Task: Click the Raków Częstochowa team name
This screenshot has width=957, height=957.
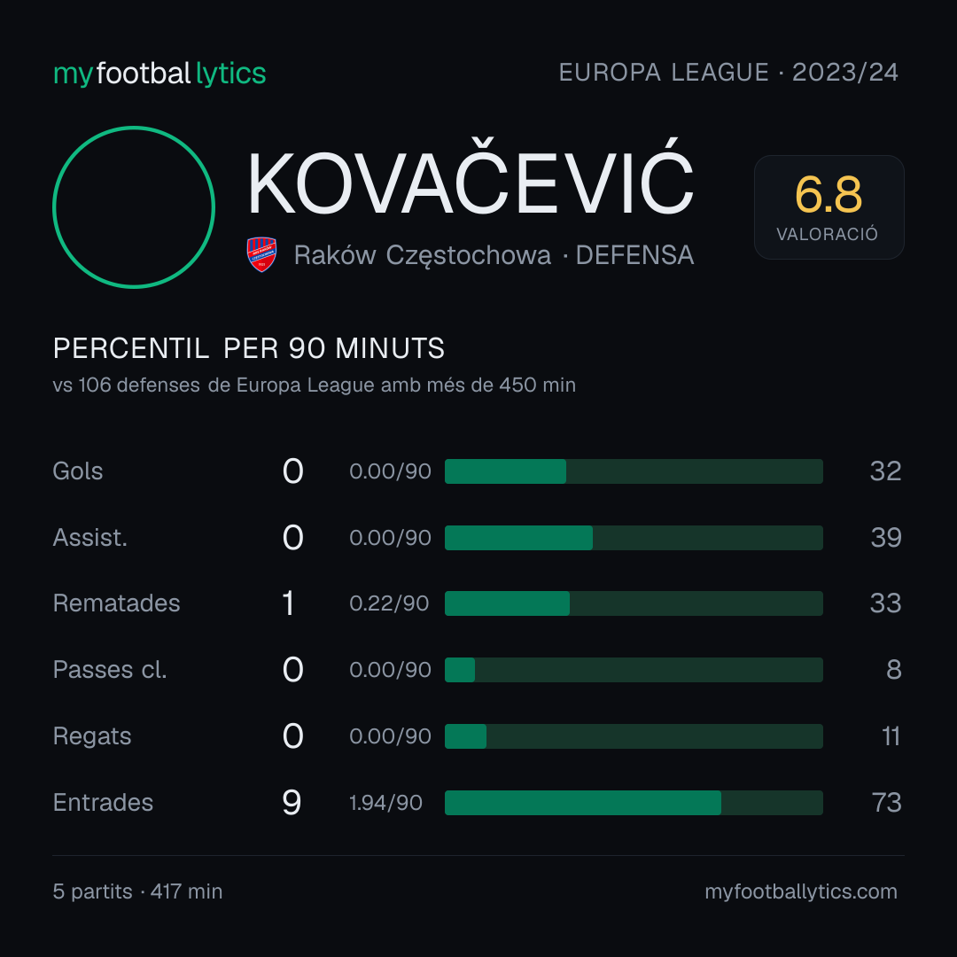Action: (x=423, y=255)
